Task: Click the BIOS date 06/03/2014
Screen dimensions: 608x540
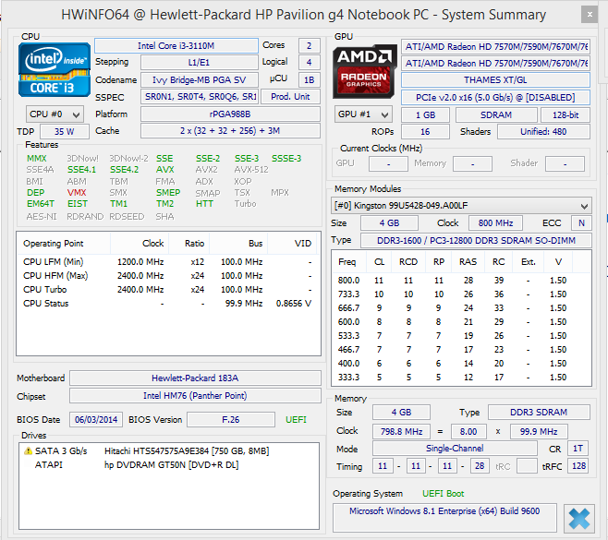Action: pos(96,419)
